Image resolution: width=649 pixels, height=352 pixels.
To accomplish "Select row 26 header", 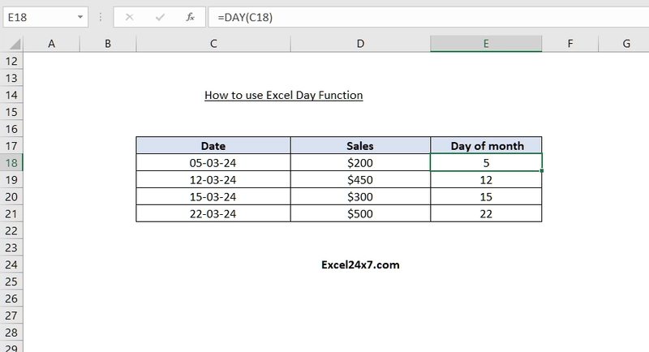I will (x=11, y=298).
